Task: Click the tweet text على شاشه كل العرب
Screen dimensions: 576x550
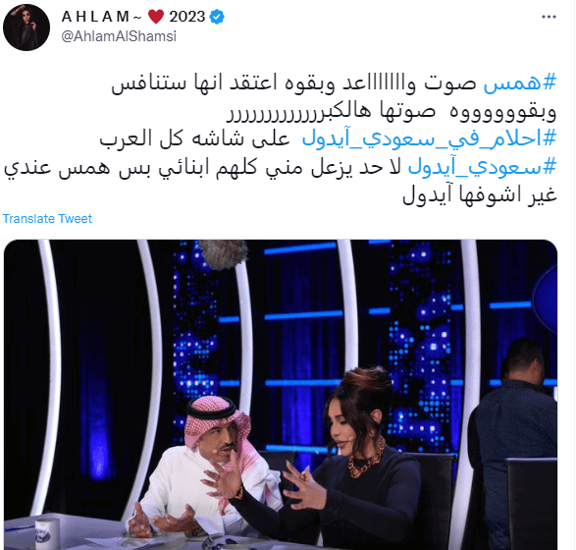Action: (x=195, y=138)
